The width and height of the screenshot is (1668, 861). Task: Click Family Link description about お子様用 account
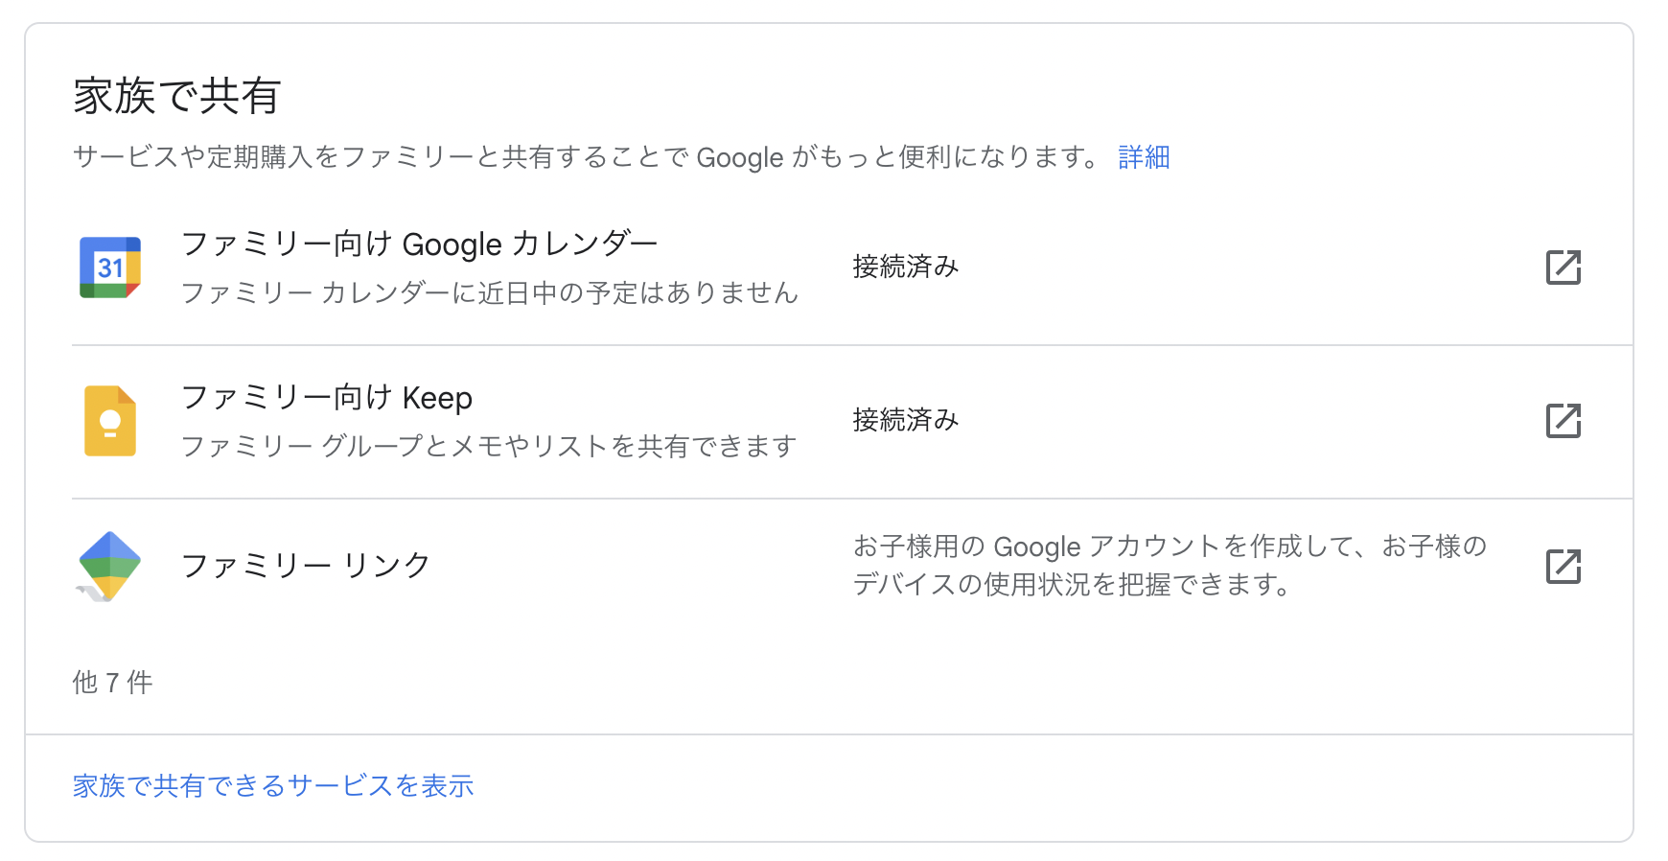1170,565
